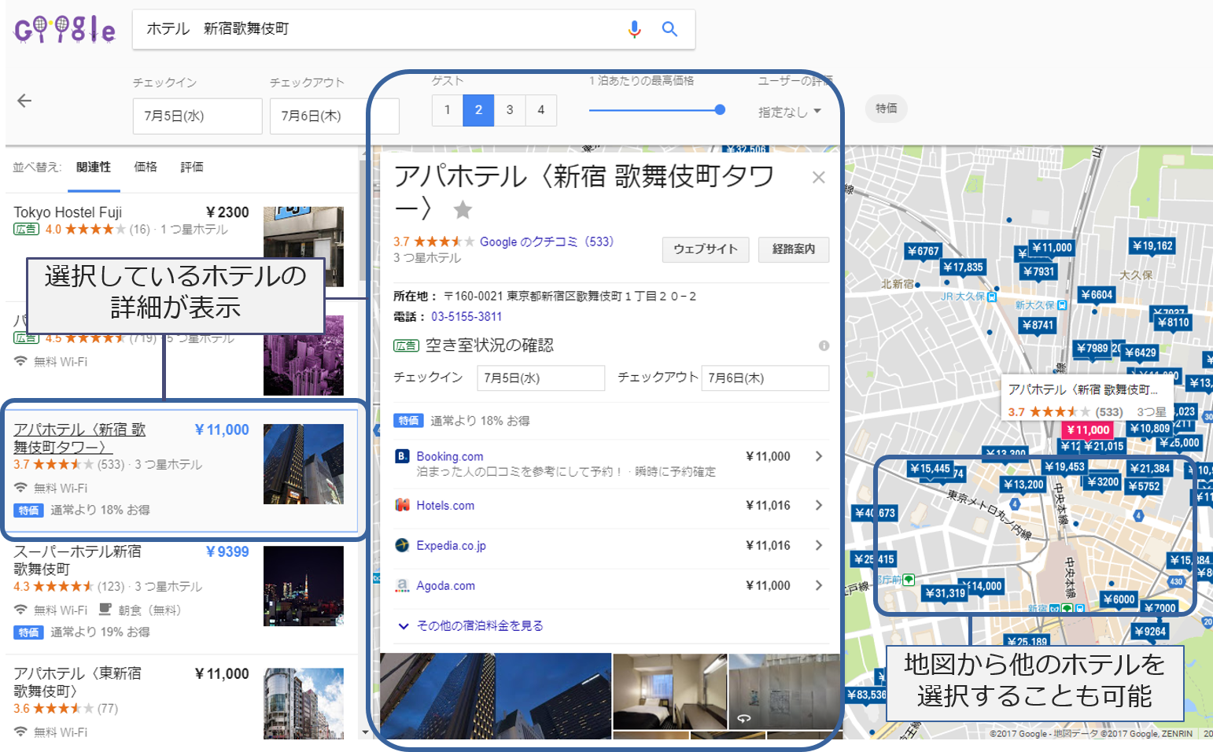Click ¥31,319 map price marker
This screenshot has width=1213, height=752.
tap(946, 593)
